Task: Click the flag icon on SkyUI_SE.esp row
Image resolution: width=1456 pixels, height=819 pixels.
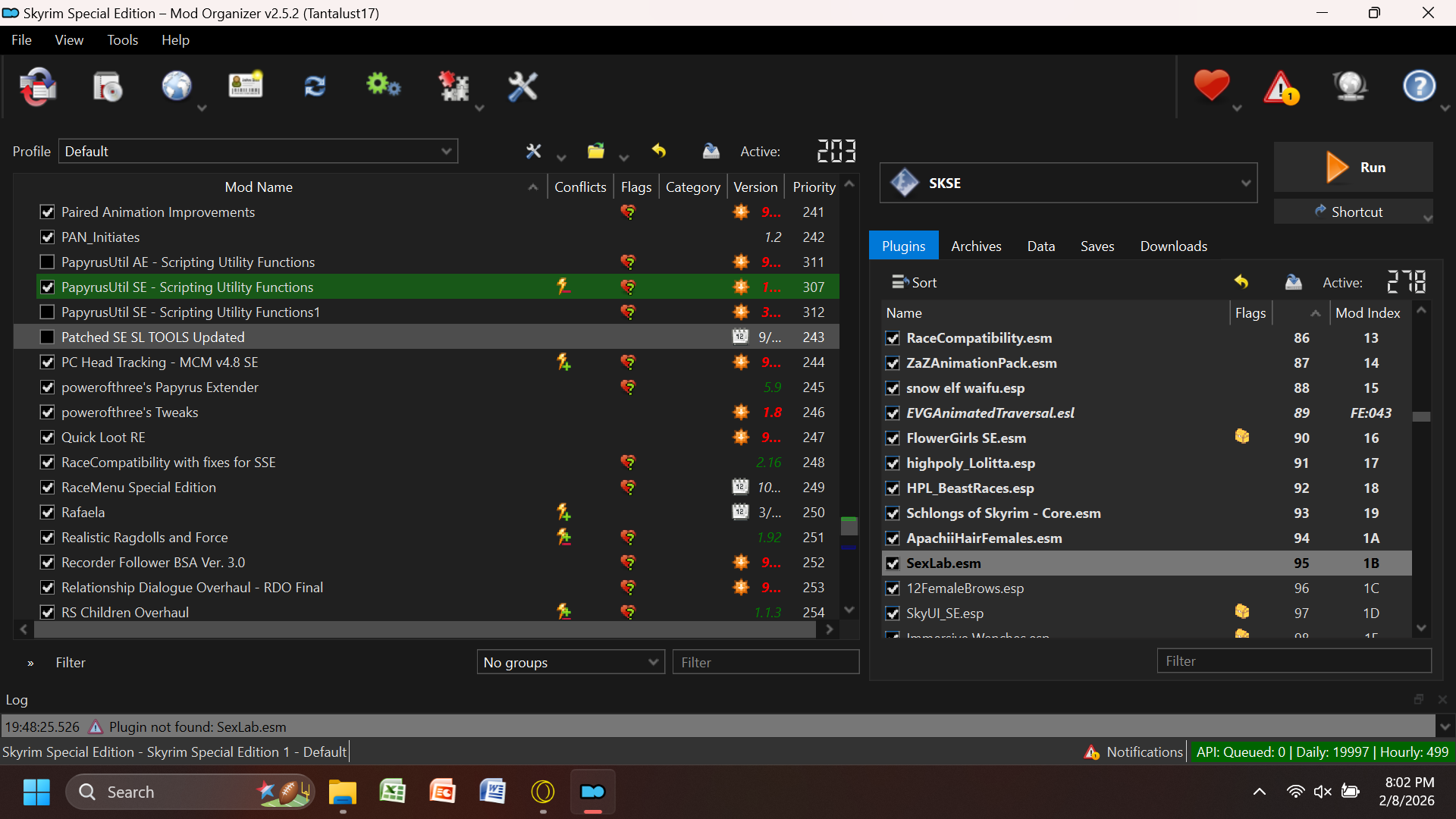Action: [1242, 612]
